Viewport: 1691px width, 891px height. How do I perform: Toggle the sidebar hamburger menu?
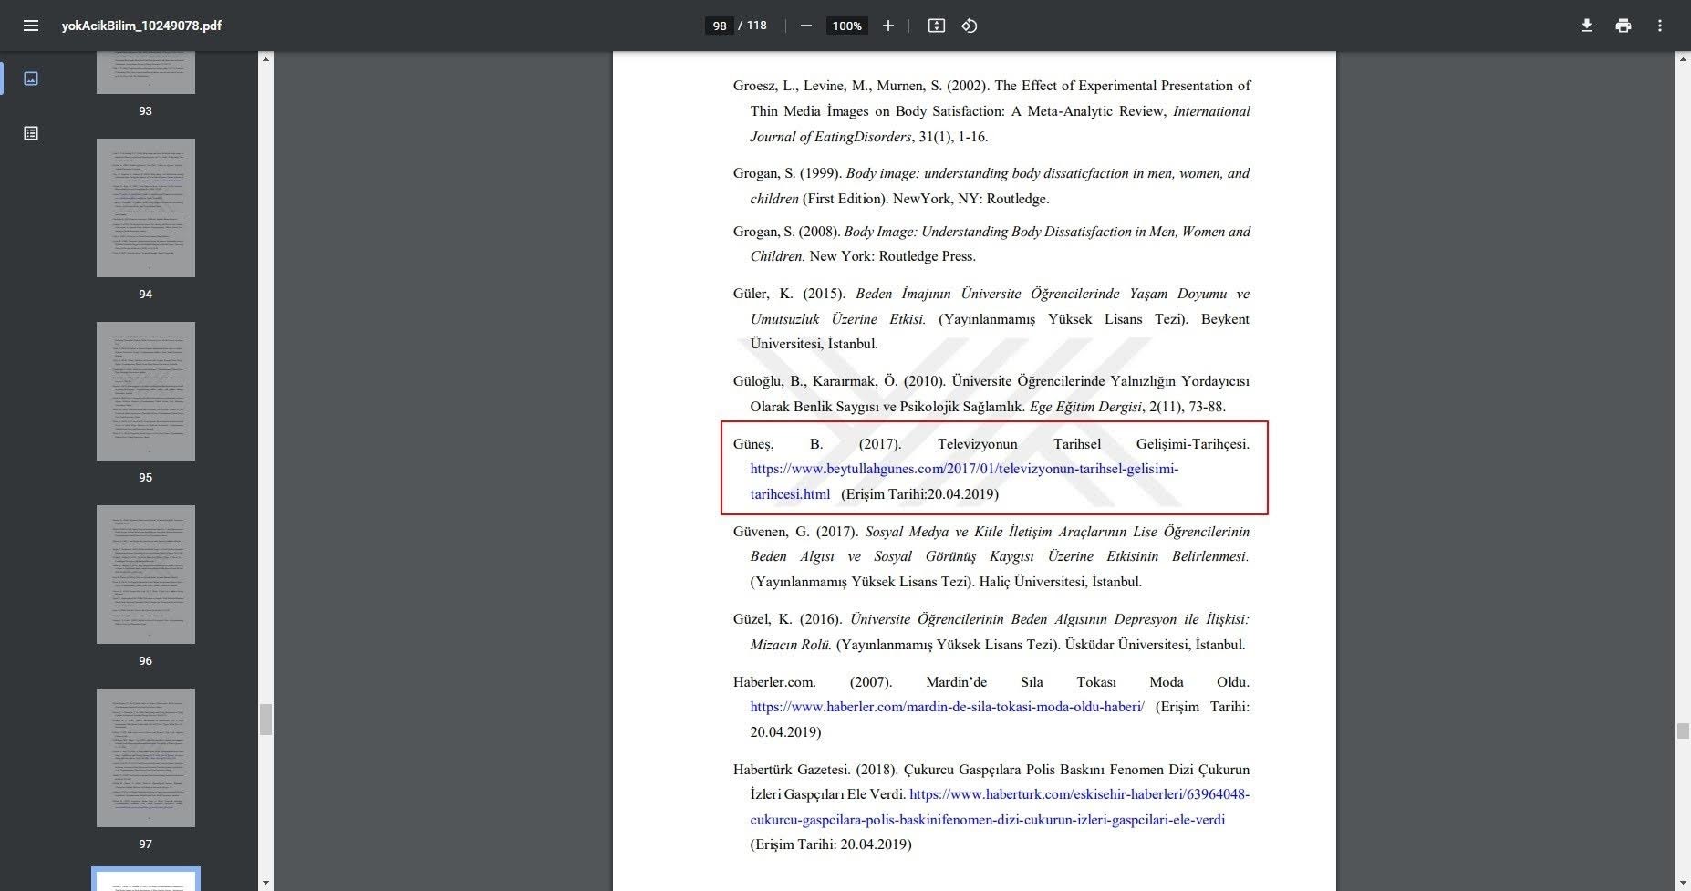click(x=31, y=26)
